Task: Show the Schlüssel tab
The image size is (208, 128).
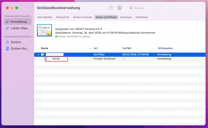Action: point(126,17)
